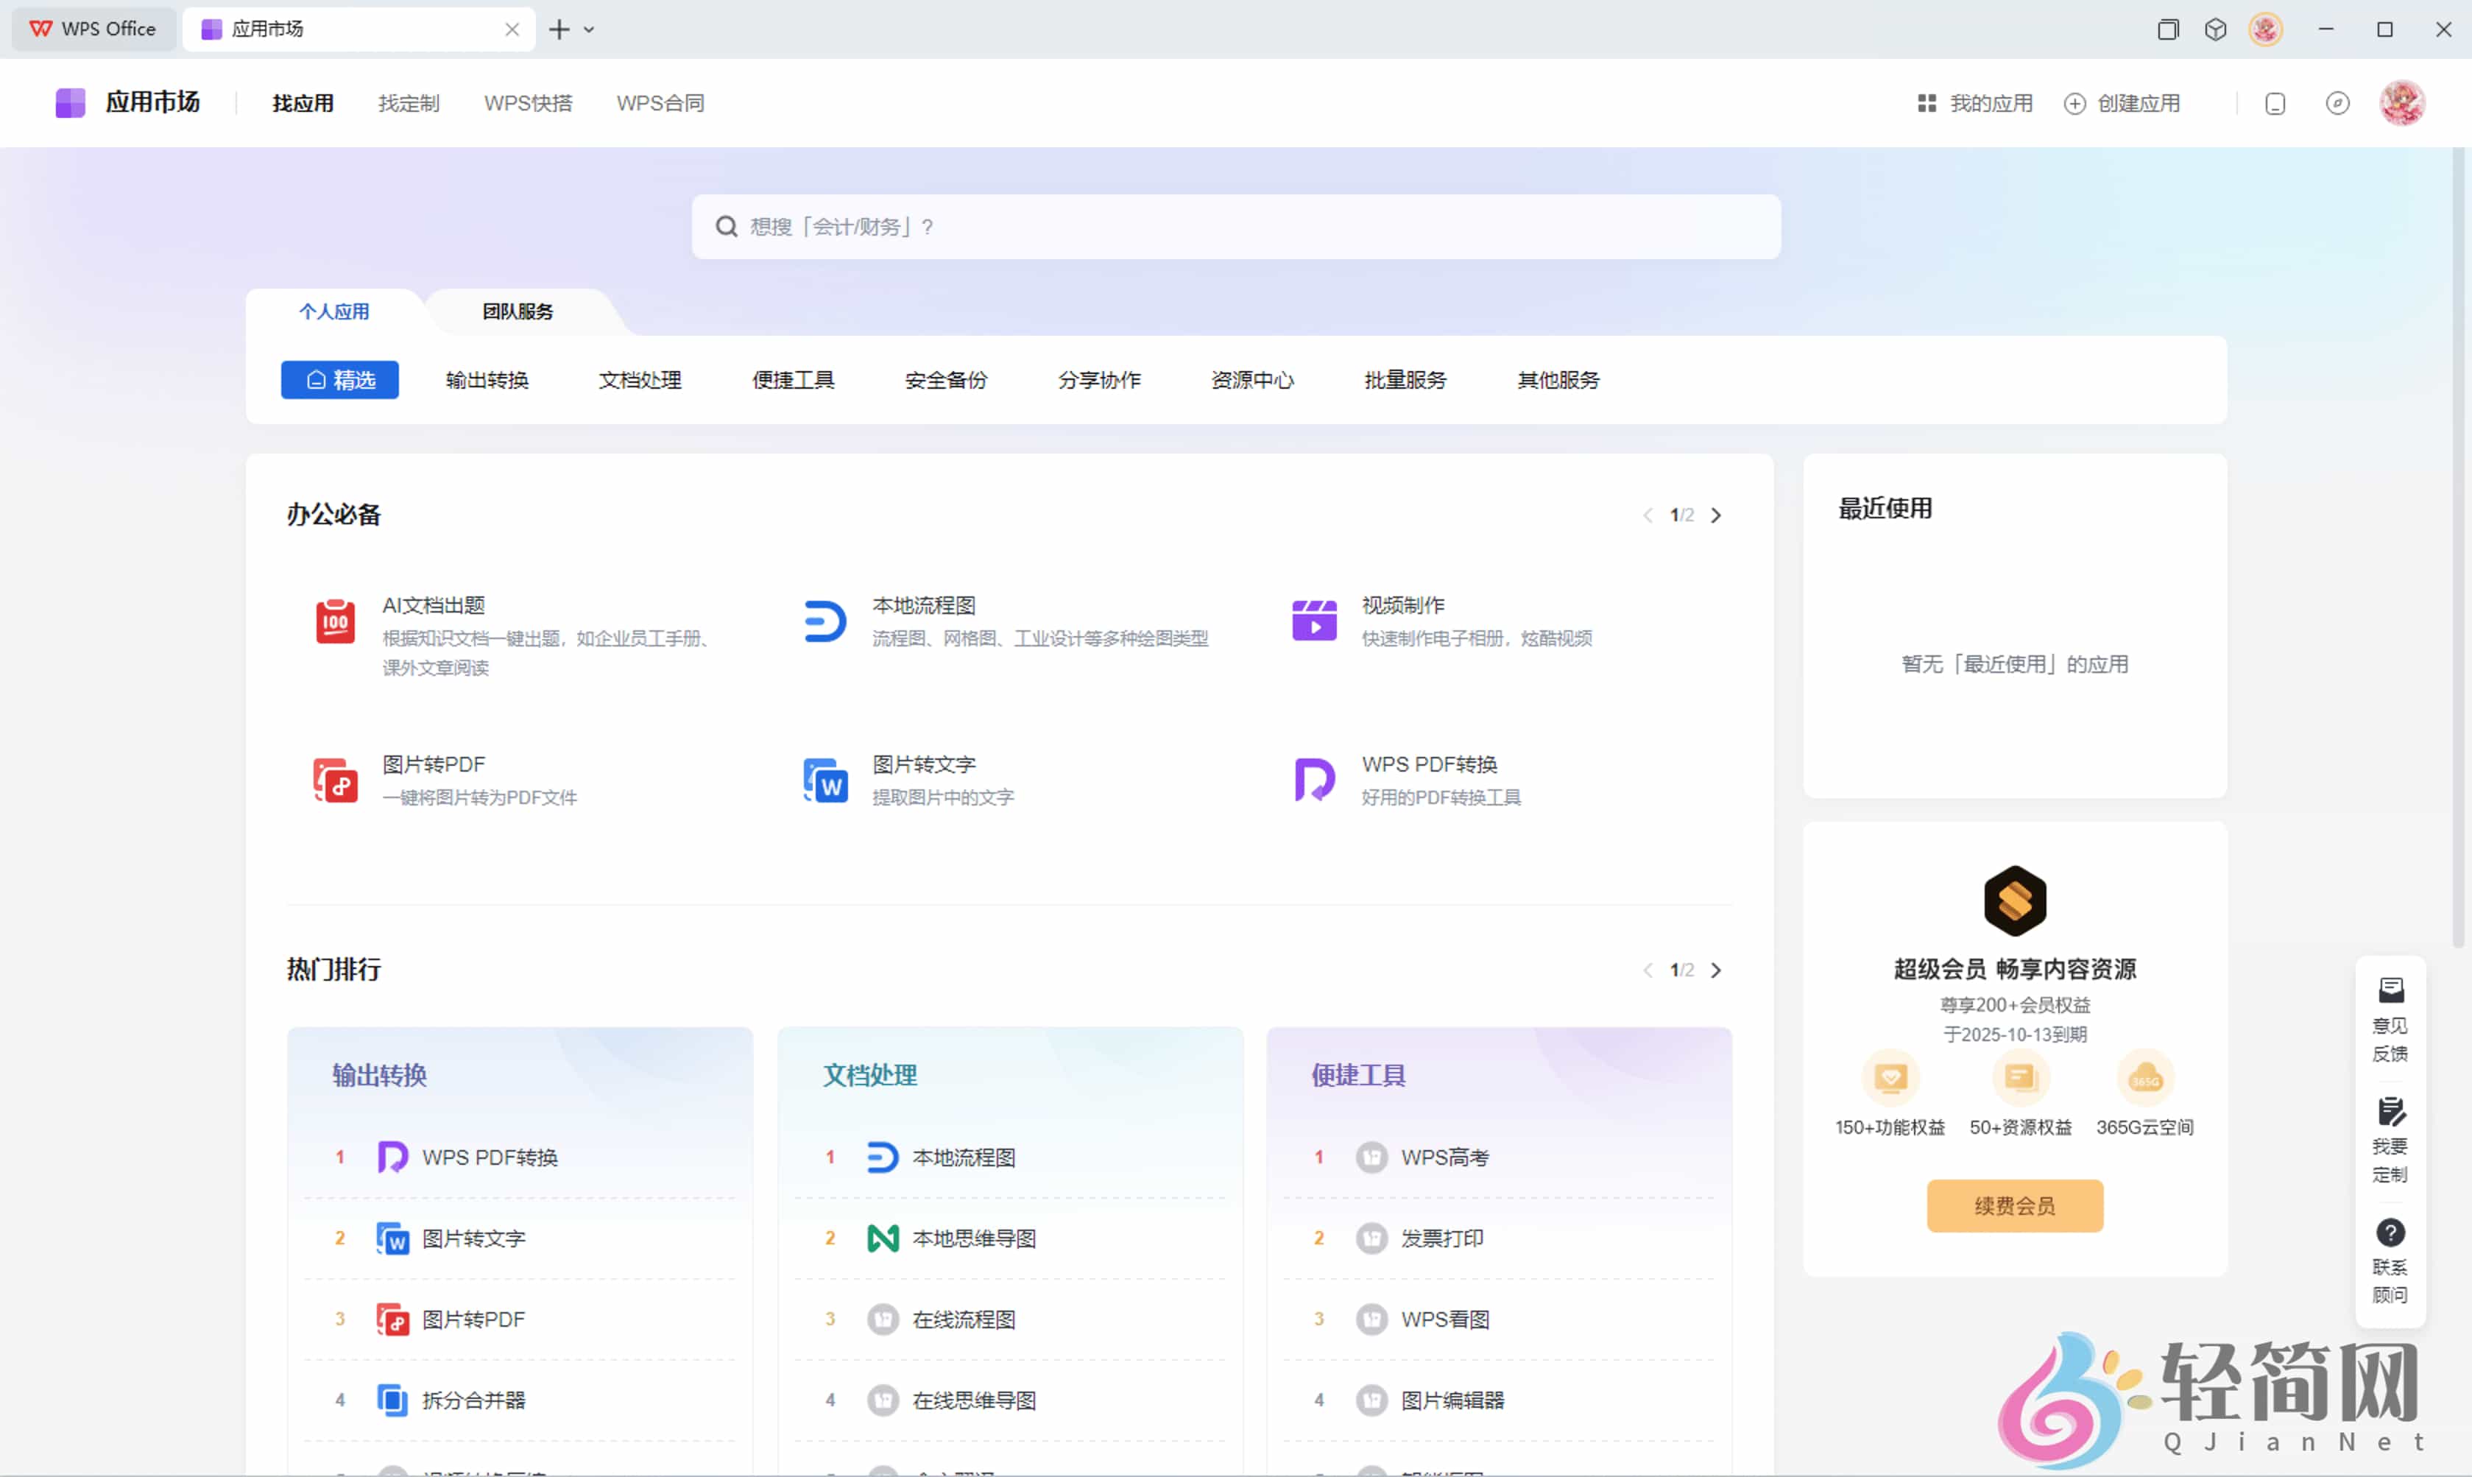Open the 找定制 menu item

click(x=409, y=102)
